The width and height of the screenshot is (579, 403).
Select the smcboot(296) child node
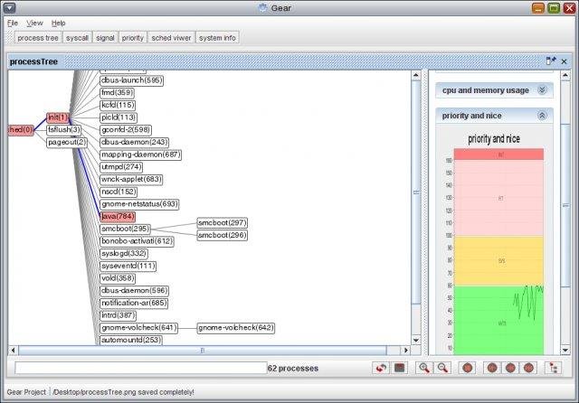(223, 235)
